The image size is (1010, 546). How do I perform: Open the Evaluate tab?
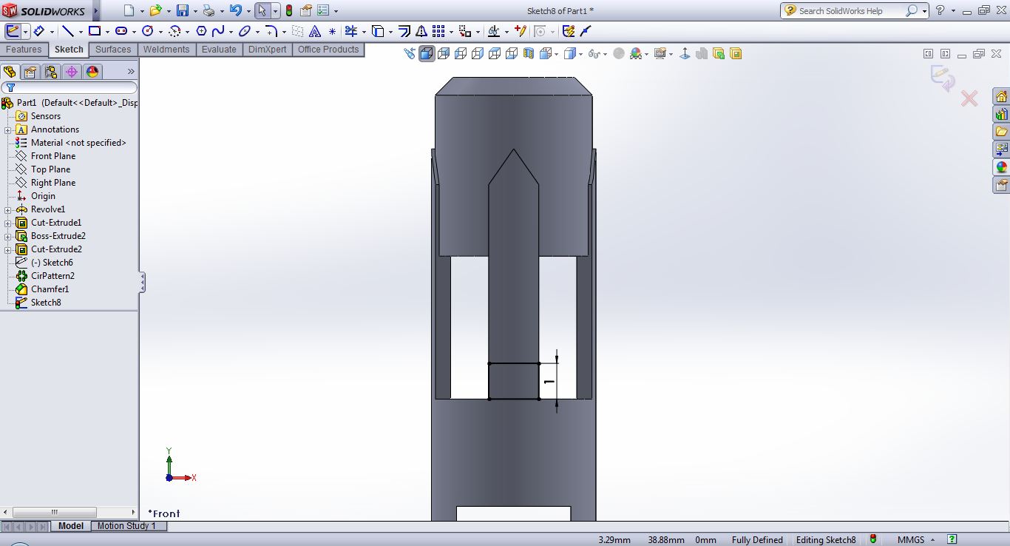pos(219,50)
